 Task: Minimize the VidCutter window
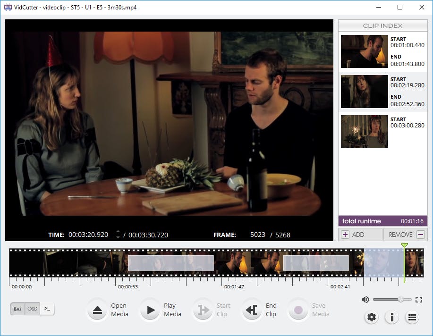pyautogui.click(x=379, y=7)
